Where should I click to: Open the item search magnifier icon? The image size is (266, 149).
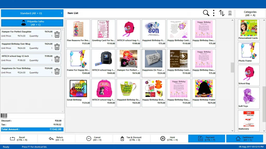(206, 13)
